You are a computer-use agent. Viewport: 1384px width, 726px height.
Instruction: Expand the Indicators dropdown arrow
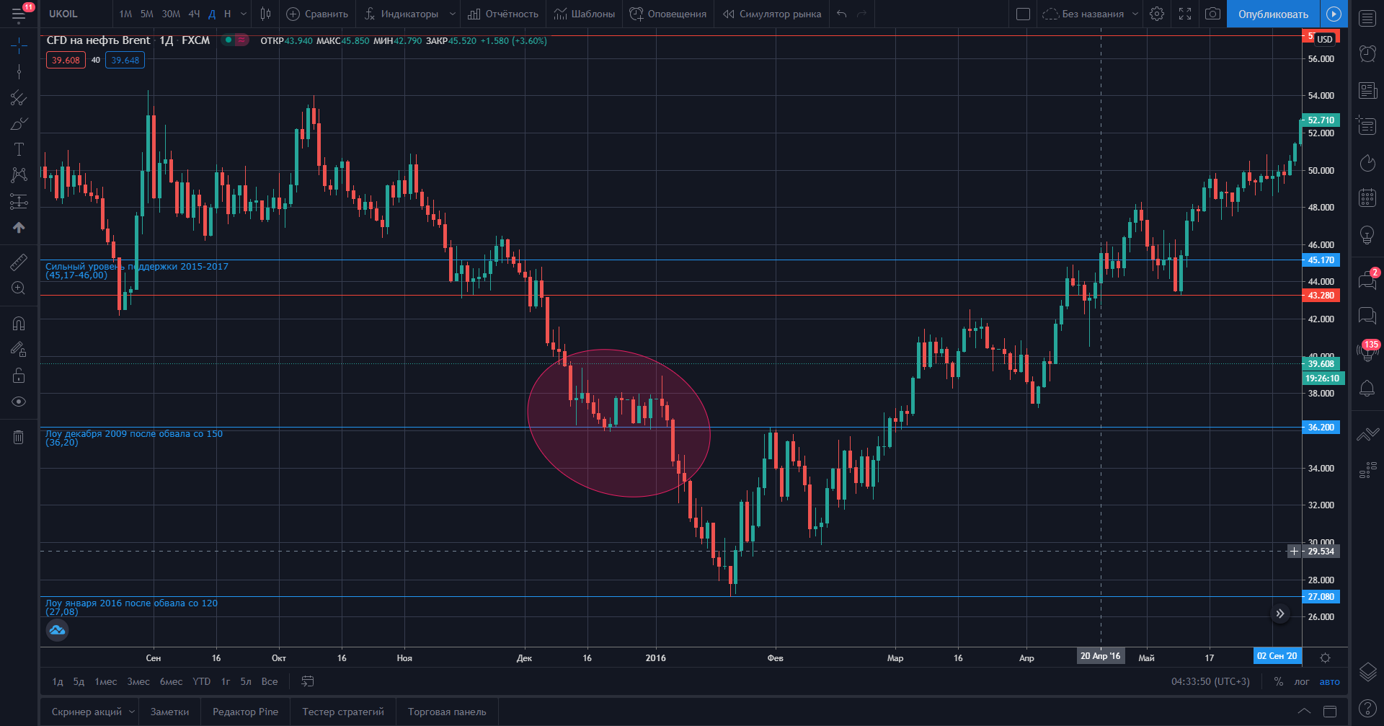pos(453,14)
